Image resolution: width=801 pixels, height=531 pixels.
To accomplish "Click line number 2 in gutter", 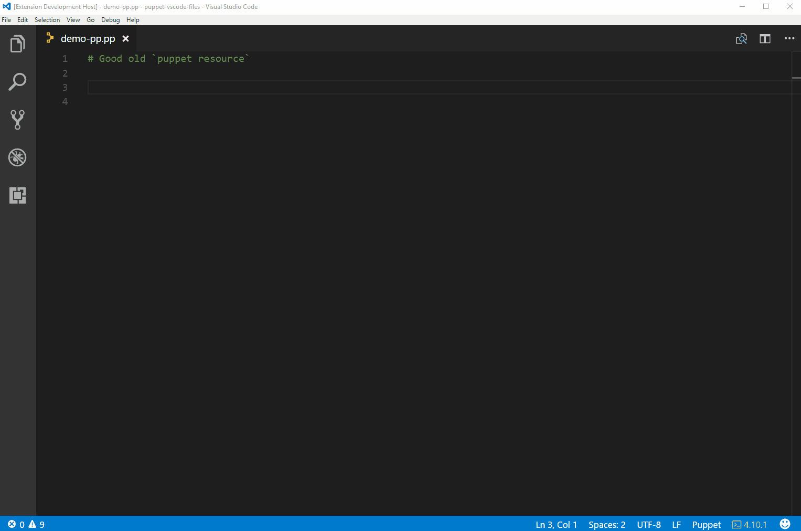I will click(65, 73).
